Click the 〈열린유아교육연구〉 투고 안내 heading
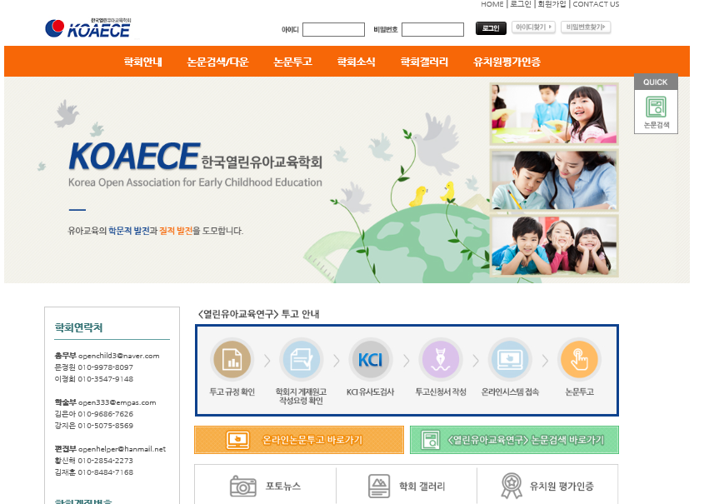 tap(258, 314)
